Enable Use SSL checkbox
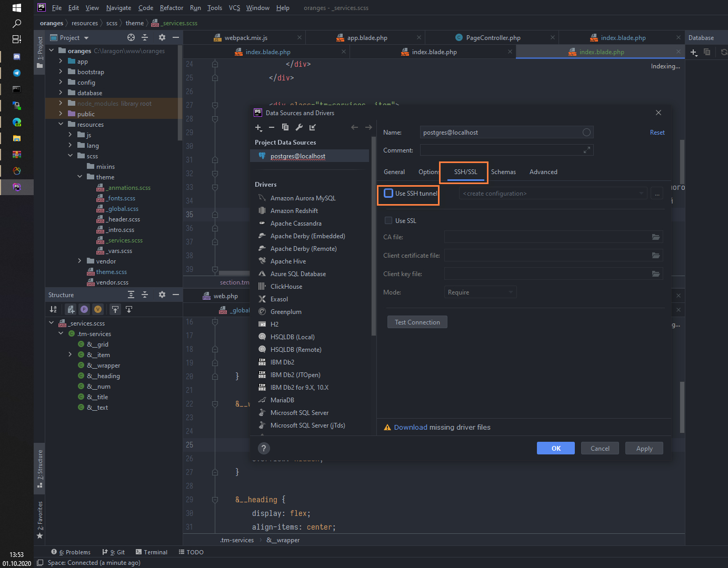Viewport: 728px width, 568px height. (x=388, y=220)
